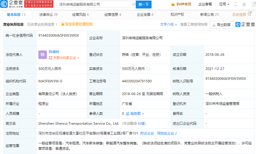Click 纠错 link beside English name
Viewport: 256px width, 154px height.
(141, 124)
